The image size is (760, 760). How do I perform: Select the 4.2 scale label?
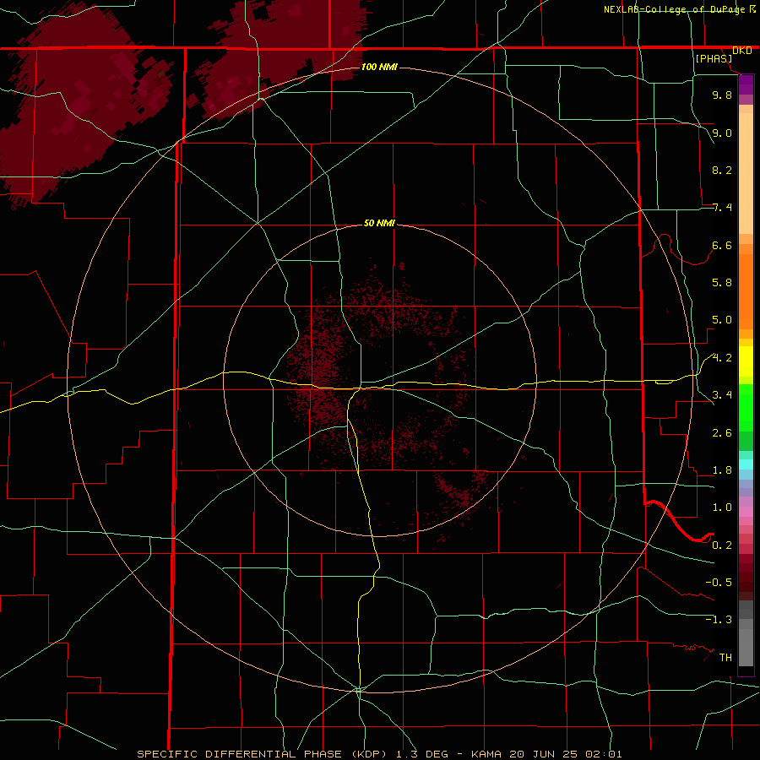tap(722, 358)
